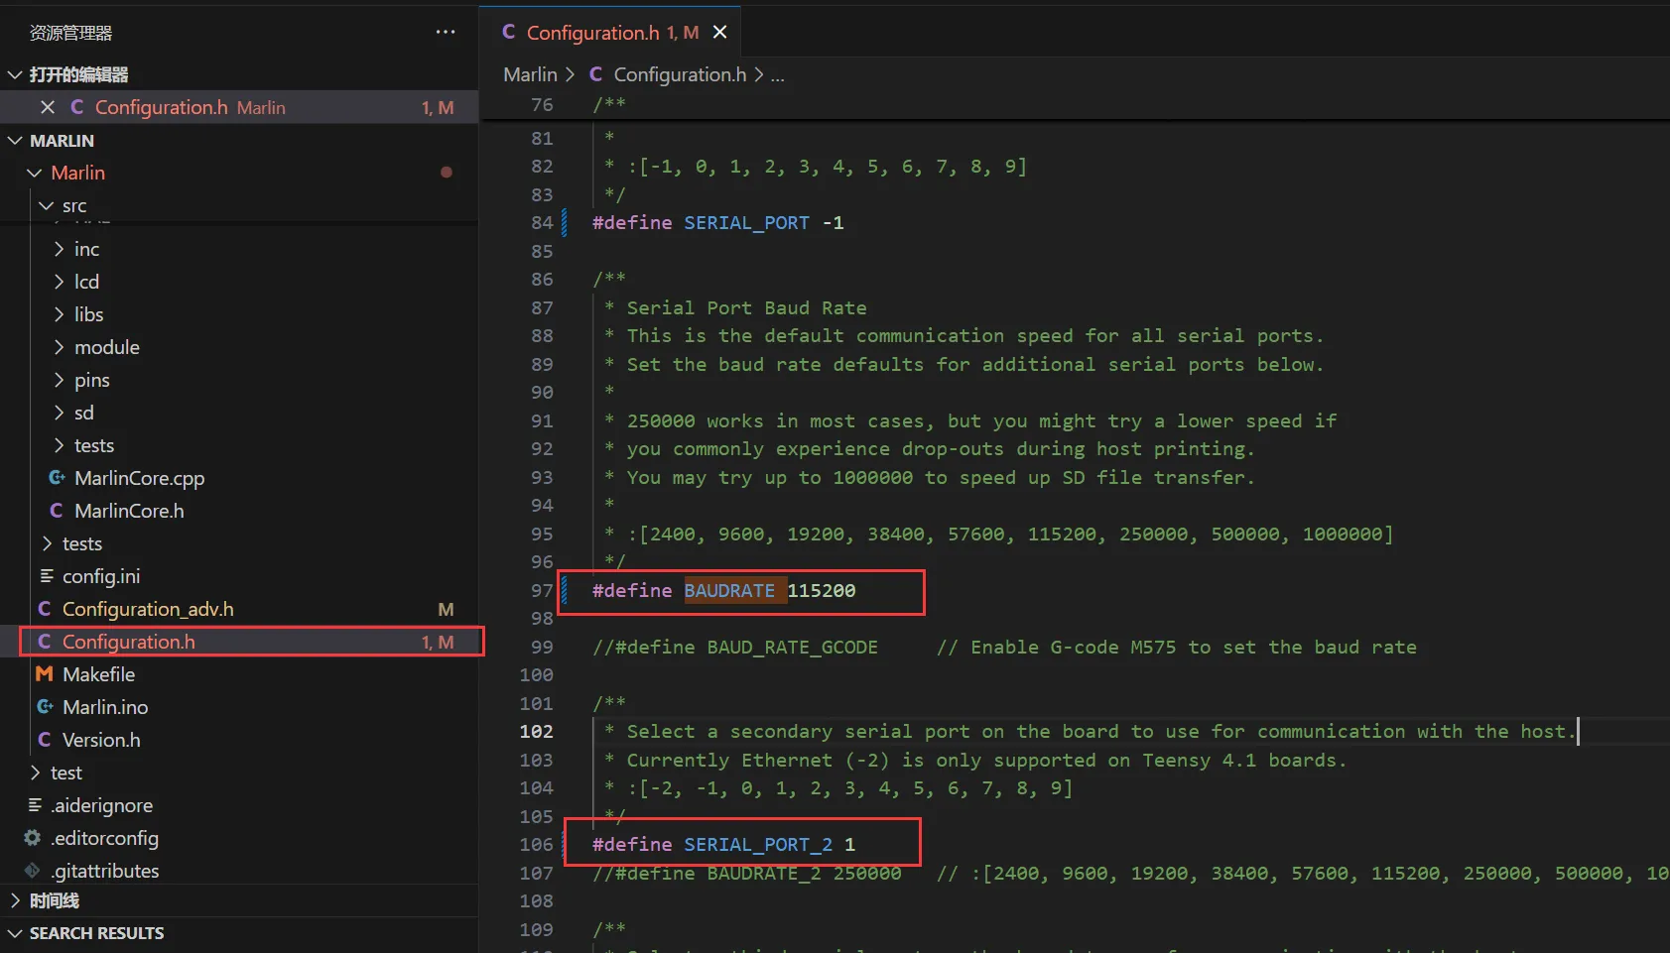
Task: Open the explorer more actions ellipsis menu
Action: [446, 33]
